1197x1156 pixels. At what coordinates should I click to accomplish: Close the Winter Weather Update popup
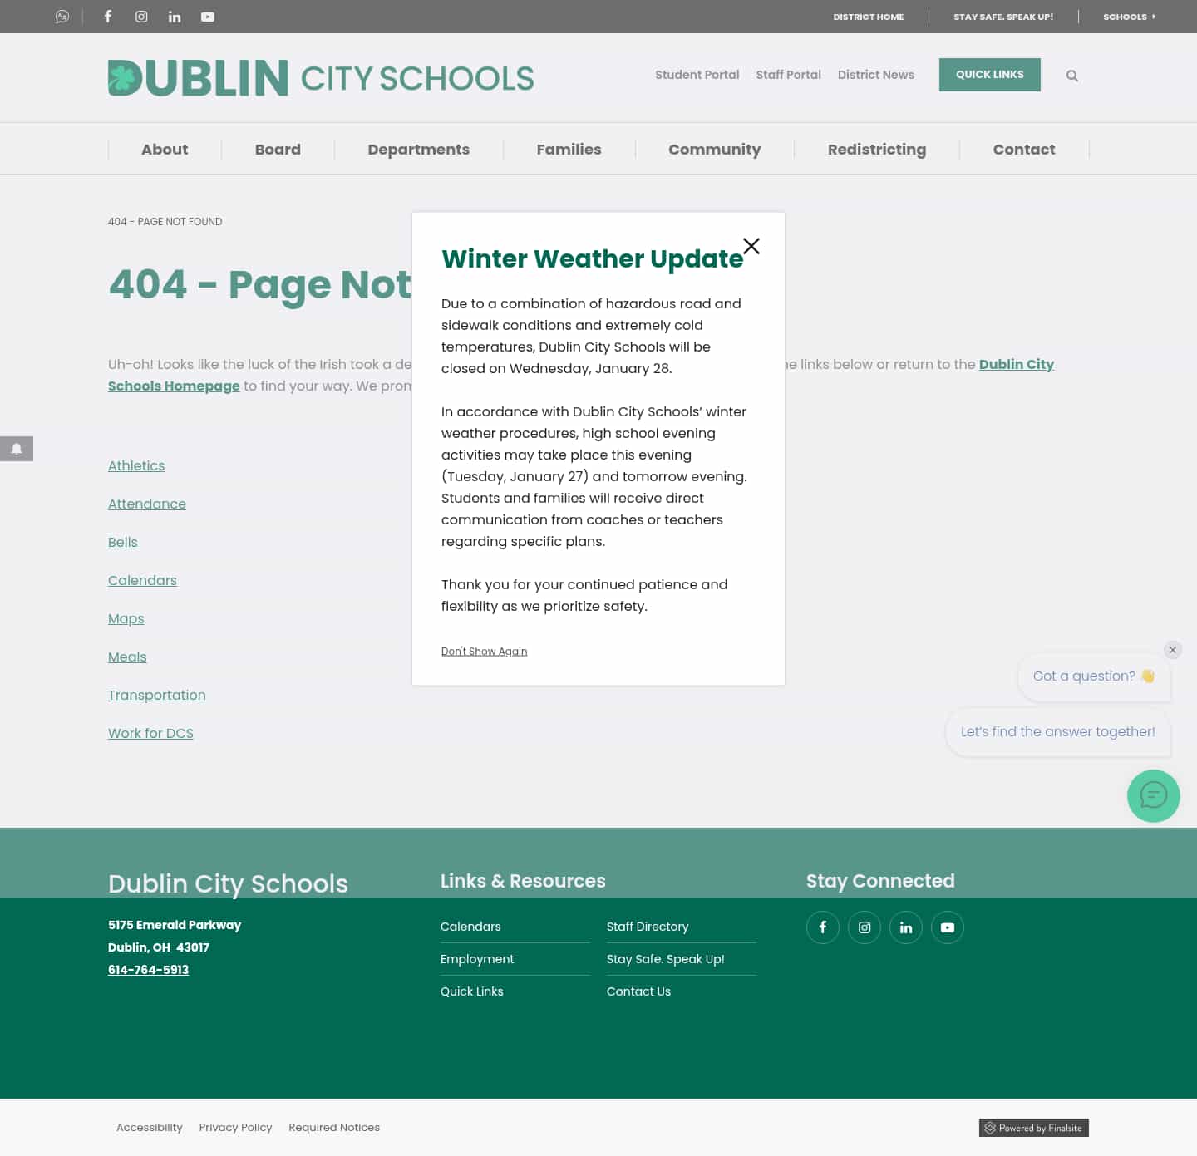tap(751, 246)
